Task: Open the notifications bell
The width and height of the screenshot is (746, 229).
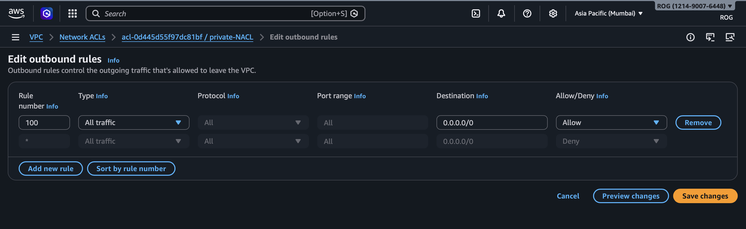Action: pyautogui.click(x=501, y=13)
